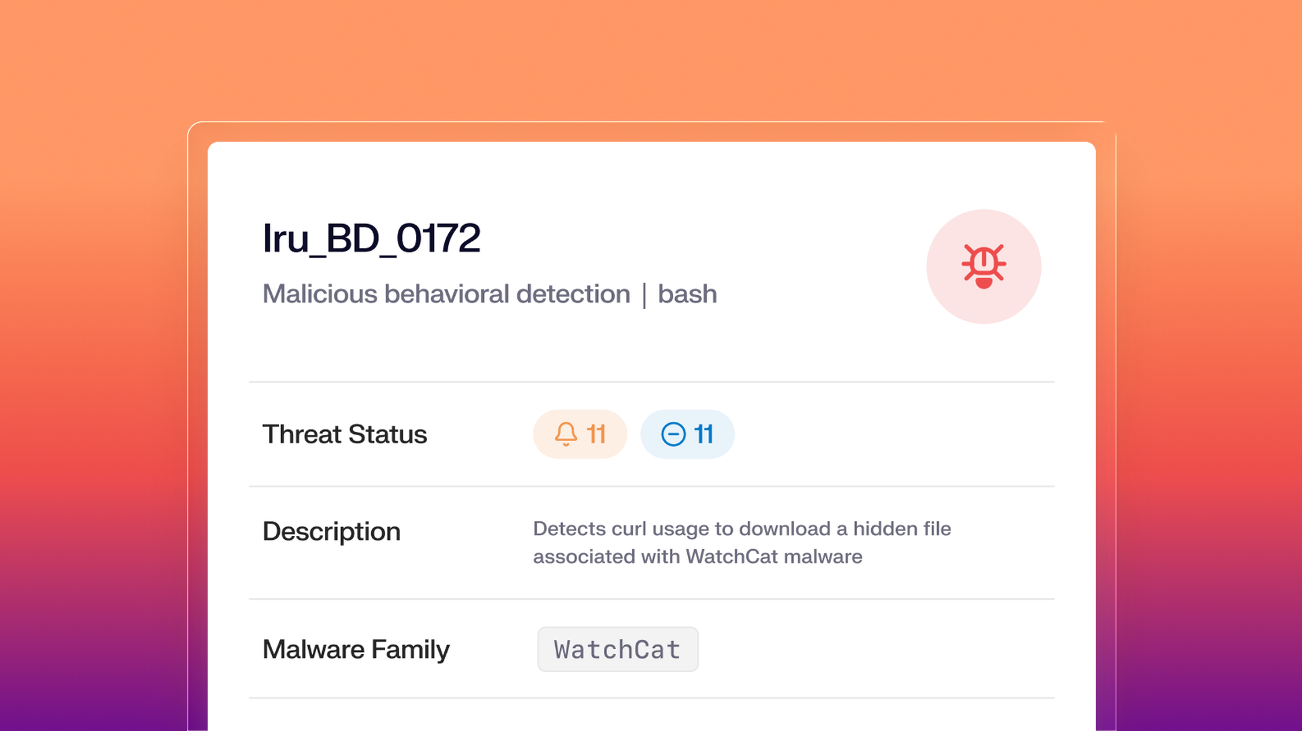This screenshot has width=1302, height=731.
Task: Click the Malicious behavioral detection subtitle
Action: click(x=446, y=294)
